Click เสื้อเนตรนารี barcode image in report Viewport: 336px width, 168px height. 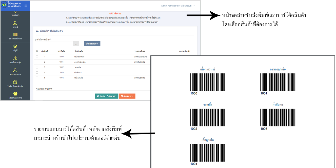208,82
